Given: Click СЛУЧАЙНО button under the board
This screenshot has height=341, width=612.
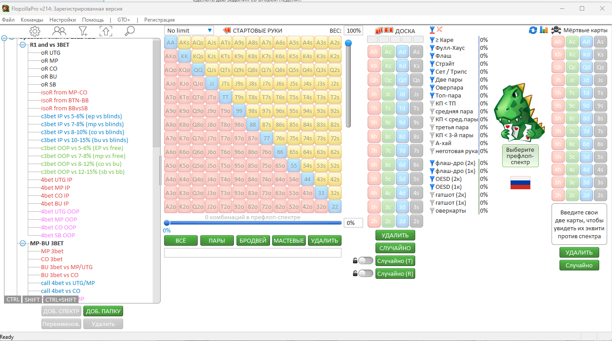Looking at the screenshot, I should coord(395,248).
